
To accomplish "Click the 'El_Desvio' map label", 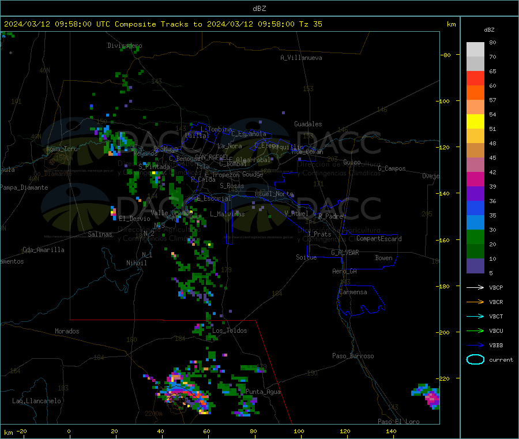I will tap(134, 219).
